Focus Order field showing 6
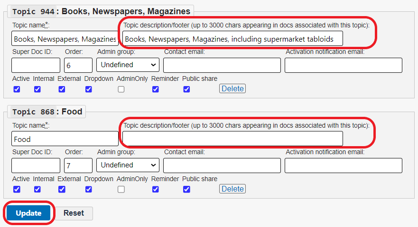The height and width of the screenshot is (227, 418). [x=78, y=65]
